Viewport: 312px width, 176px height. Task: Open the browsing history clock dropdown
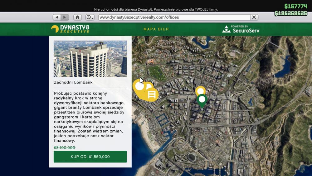[90, 17]
